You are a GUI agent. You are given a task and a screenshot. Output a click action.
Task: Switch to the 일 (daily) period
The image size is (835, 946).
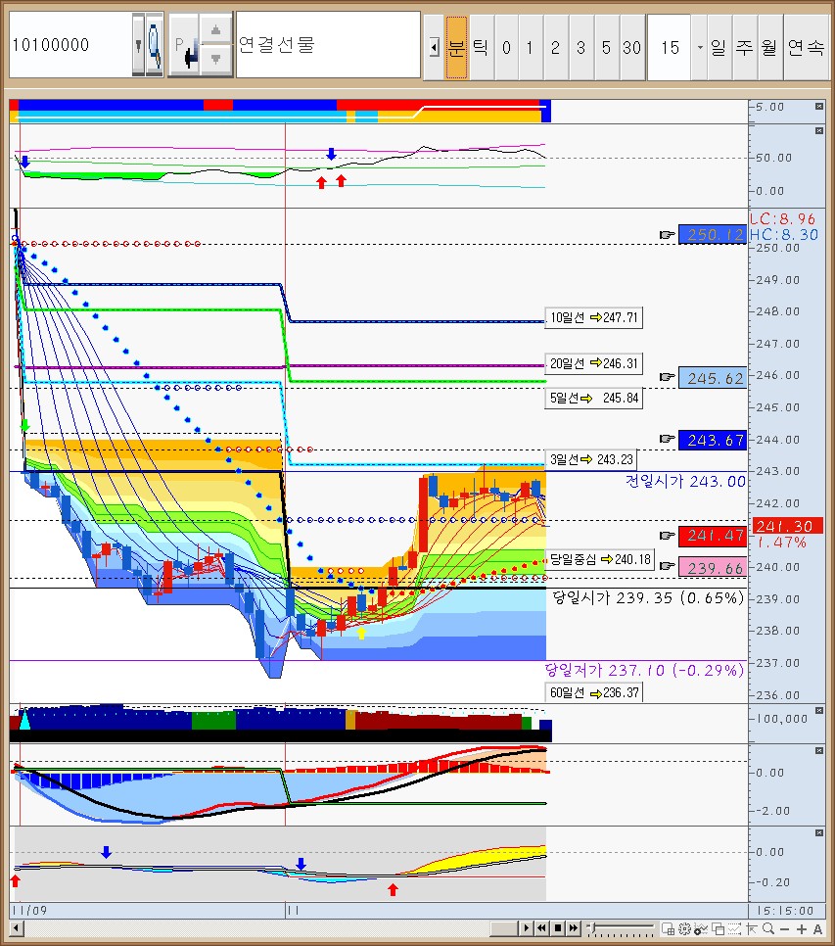(x=719, y=47)
